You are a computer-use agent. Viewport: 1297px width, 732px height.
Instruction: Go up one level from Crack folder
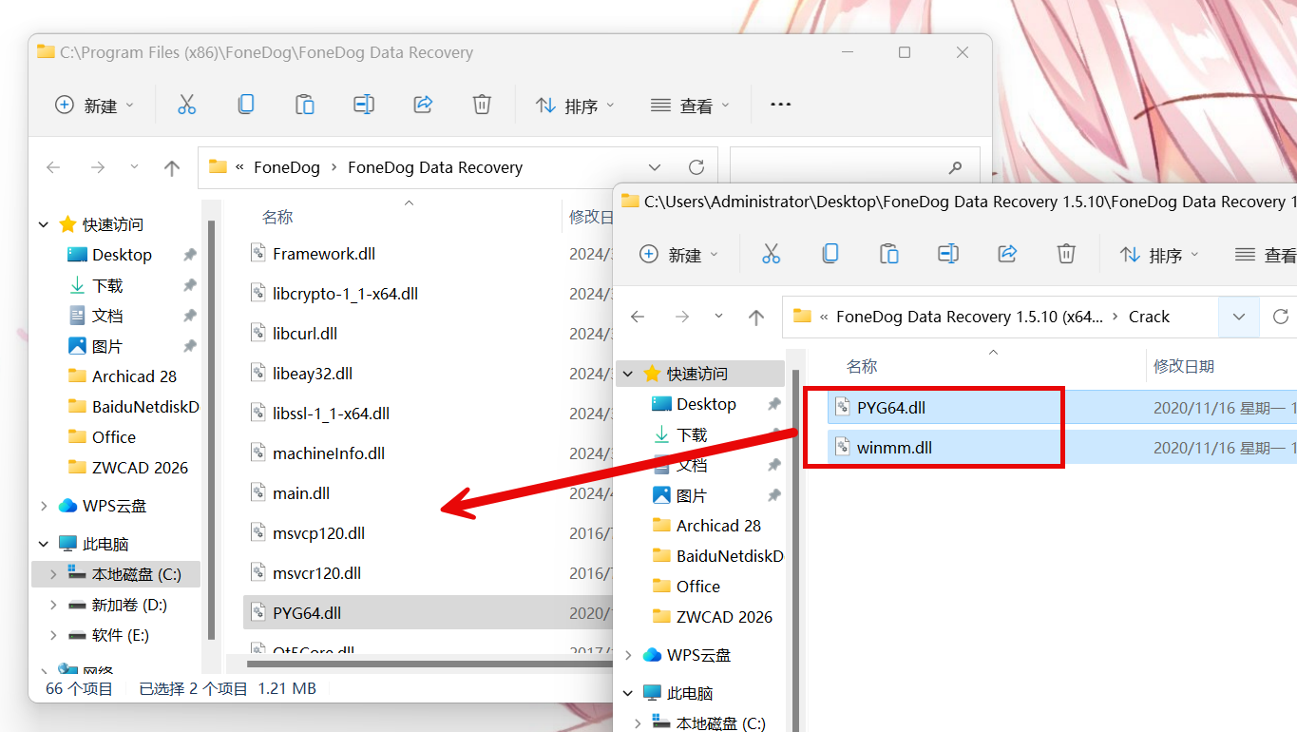pos(755,317)
